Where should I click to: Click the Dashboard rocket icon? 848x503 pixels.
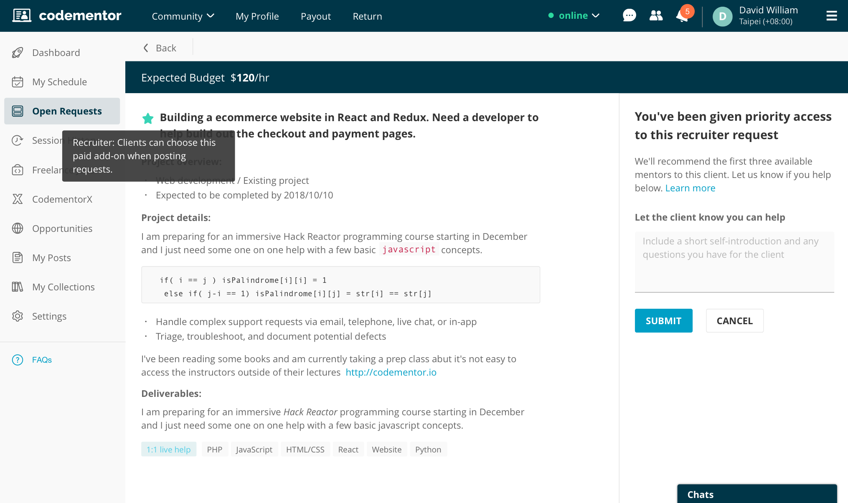[x=18, y=53]
